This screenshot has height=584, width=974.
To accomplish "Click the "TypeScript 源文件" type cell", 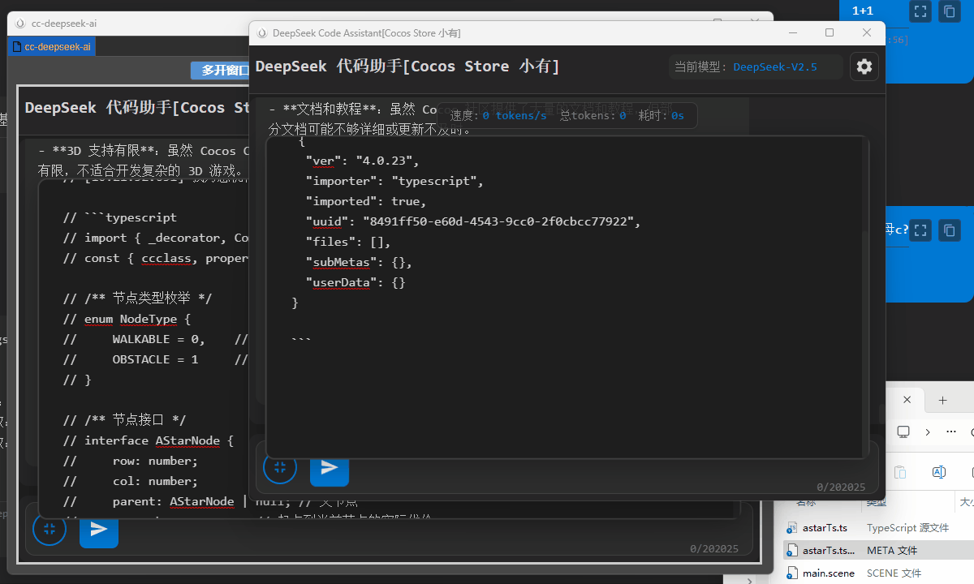I will point(907,528).
